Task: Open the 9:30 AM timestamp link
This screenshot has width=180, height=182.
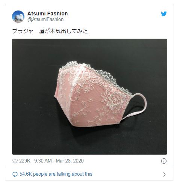Action: (x=43, y=161)
